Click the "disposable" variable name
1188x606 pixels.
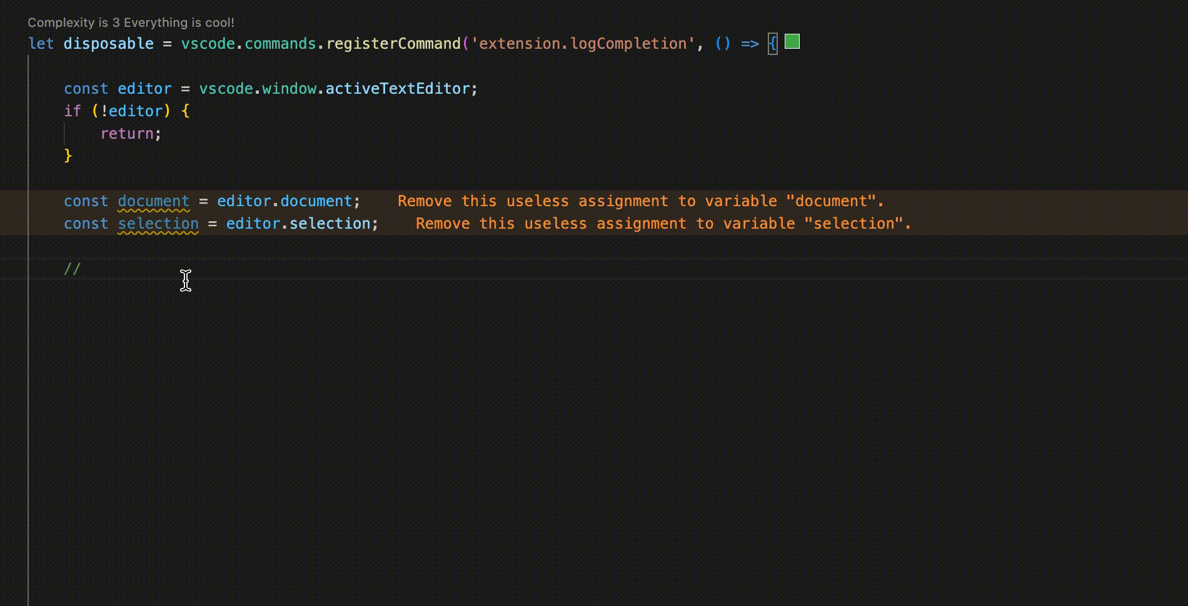point(108,44)
